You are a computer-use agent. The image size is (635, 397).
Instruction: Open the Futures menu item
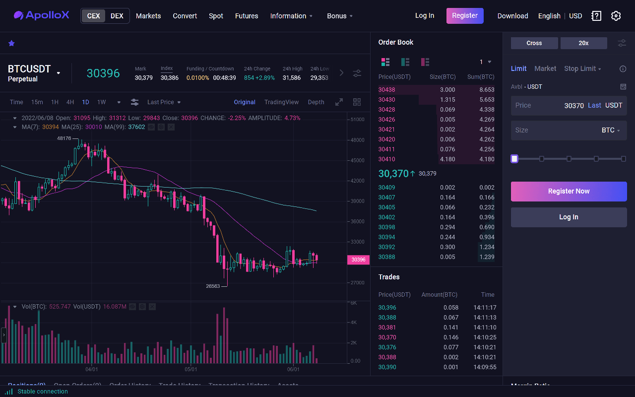[x=247, y=16]
